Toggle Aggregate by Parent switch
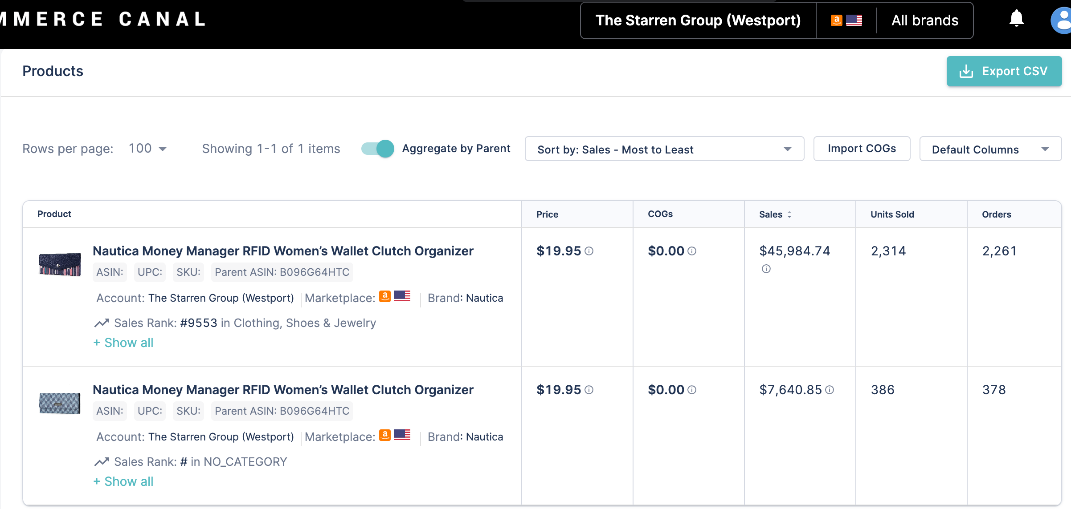1071x509 pixels. pos(378,149)
